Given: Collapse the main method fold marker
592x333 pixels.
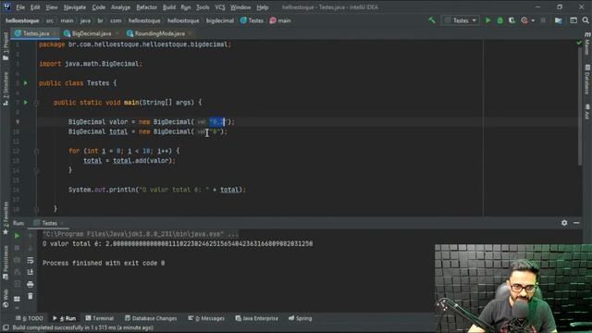Looking at the screenshot, I should (36, 103).
